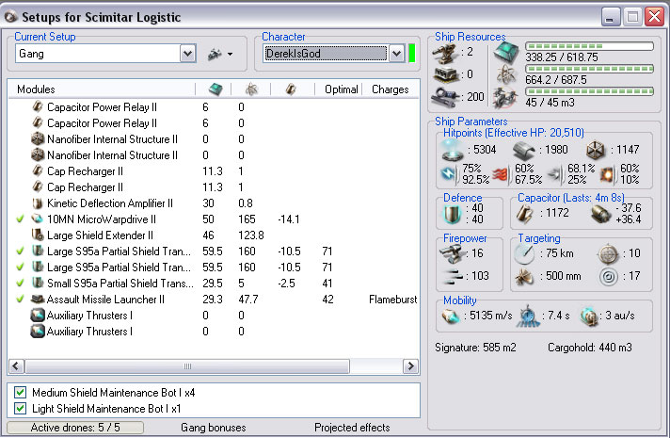Click the CPU resource icon
670x438 pixels.
[x=506, y=53]
